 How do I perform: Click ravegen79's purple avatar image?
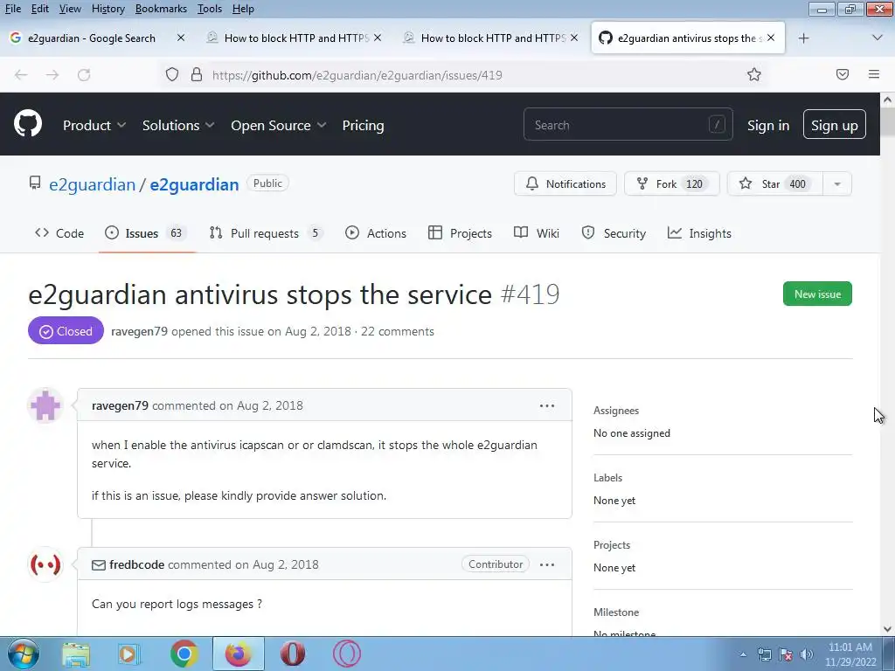pyautogui.click(x=45, y=405)
